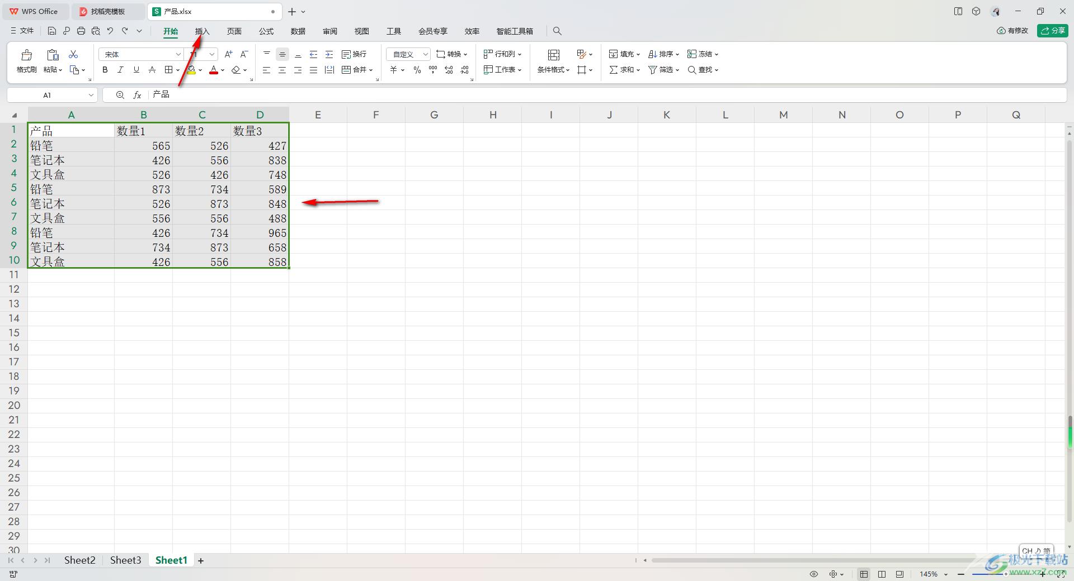Click 条件格式 (Conditional Formatting) button
This screenshot has width=1074, height=581.
(x=553, y=61)
